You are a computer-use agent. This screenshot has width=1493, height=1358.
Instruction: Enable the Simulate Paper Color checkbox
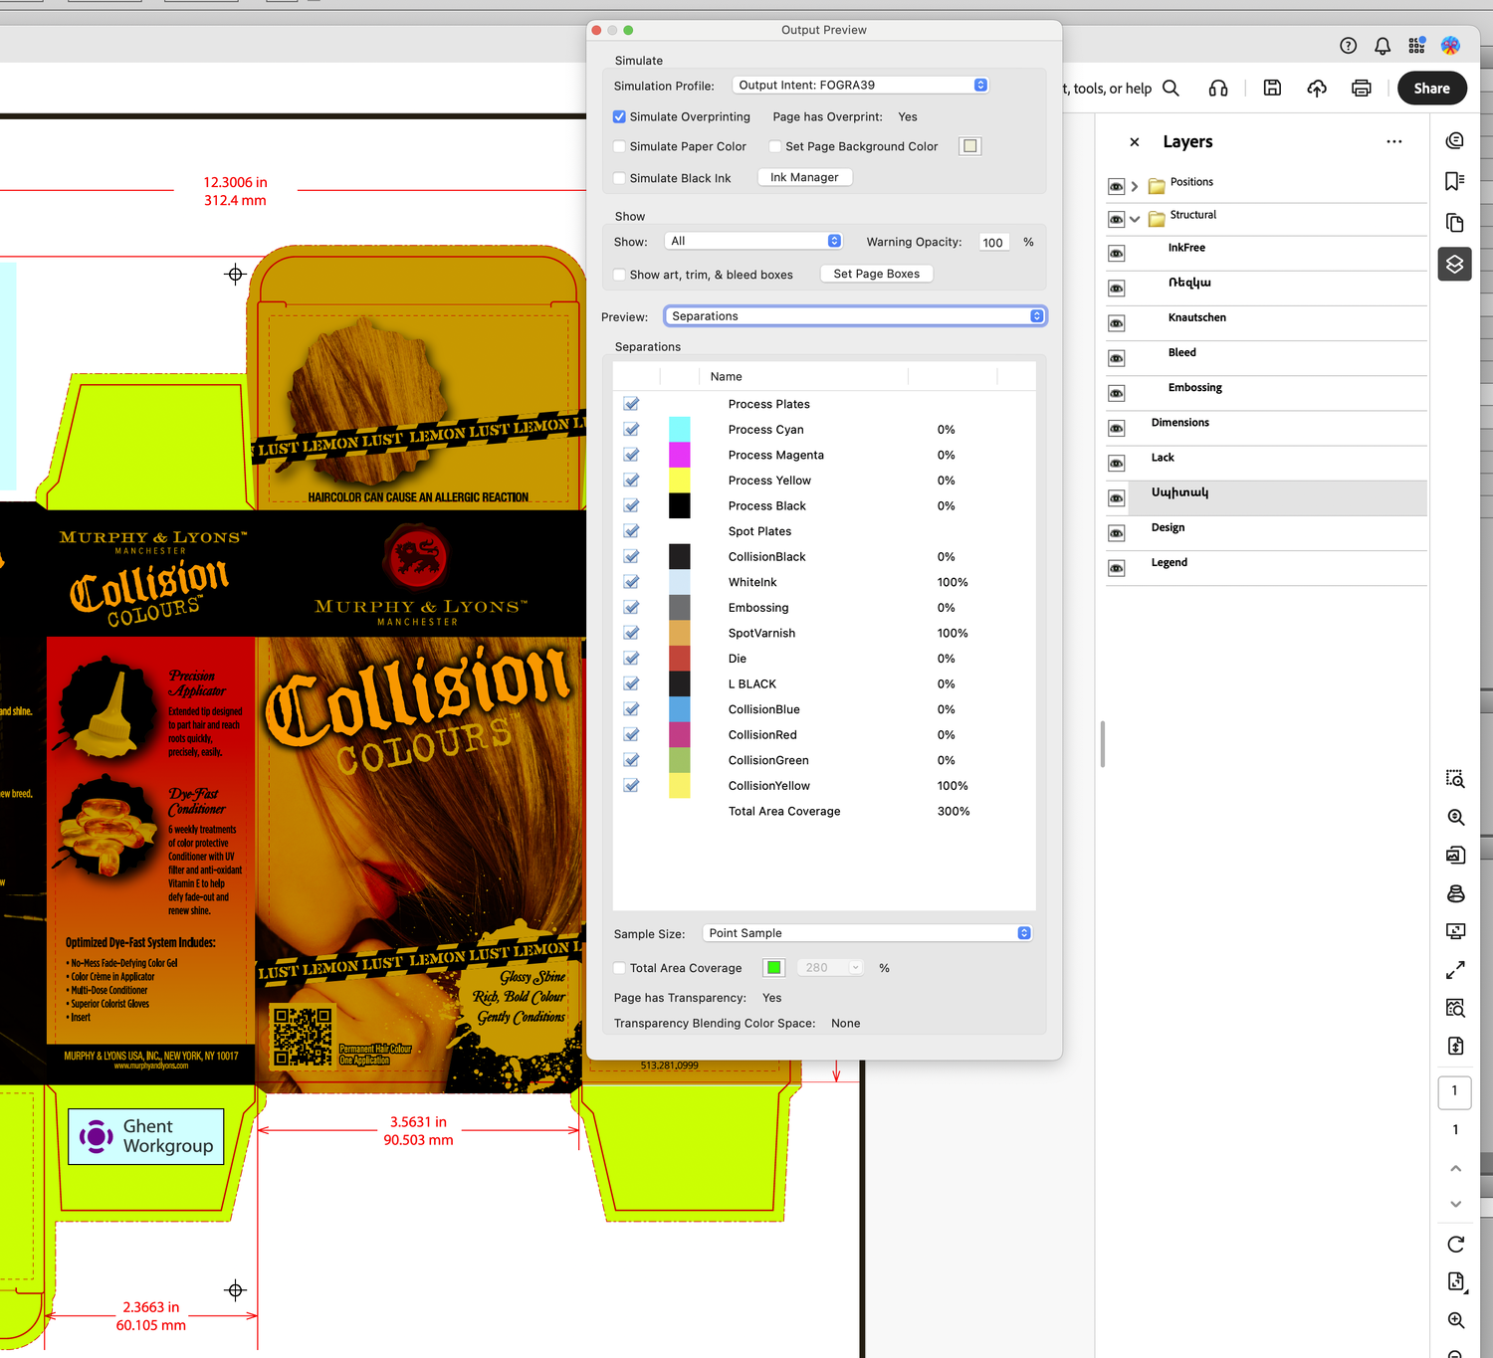pyautogui.click(x=619, y=146)
